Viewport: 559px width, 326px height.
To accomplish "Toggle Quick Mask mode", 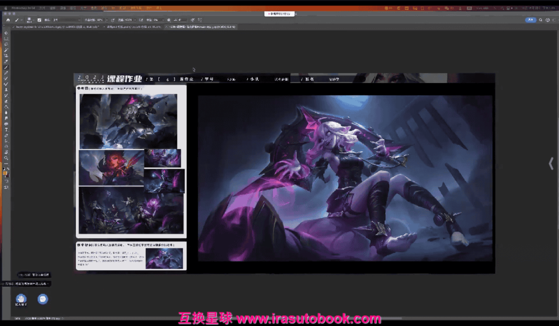I will tap(6, 181).
